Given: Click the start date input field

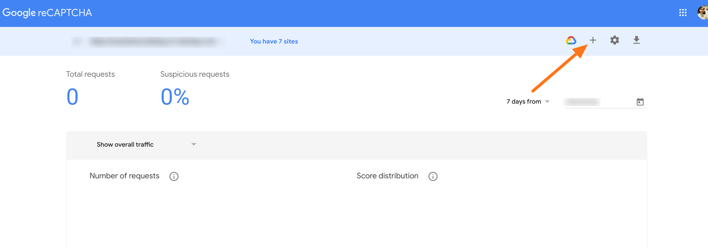Looking at the screenshot, I should [596, 102].
